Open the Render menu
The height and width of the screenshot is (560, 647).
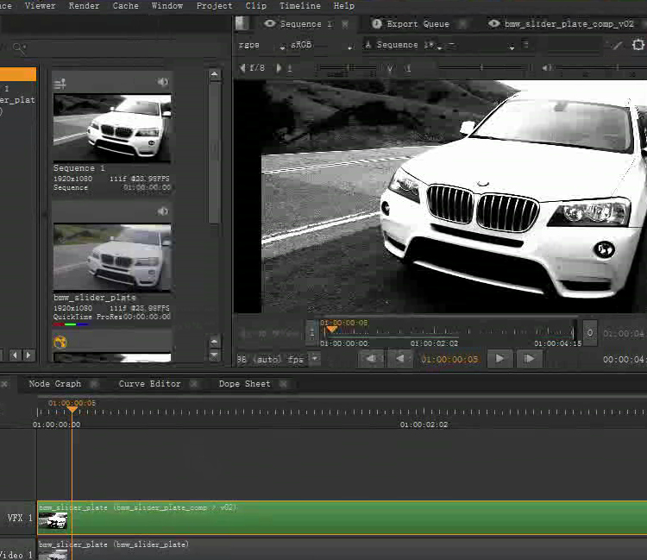84,6
